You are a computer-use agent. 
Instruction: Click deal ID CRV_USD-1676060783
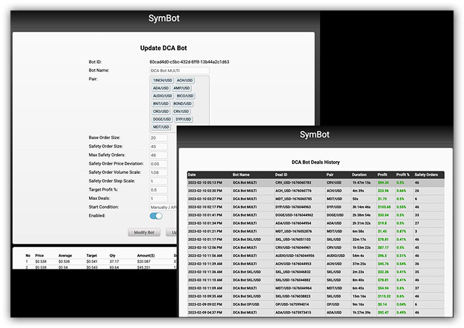(293, 182)
